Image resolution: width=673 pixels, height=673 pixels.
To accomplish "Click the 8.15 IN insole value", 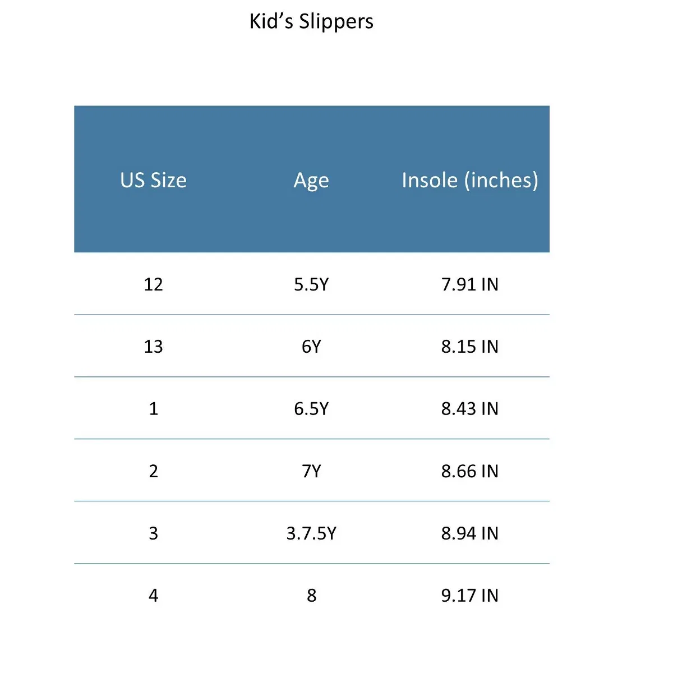I will click(470, 347).
